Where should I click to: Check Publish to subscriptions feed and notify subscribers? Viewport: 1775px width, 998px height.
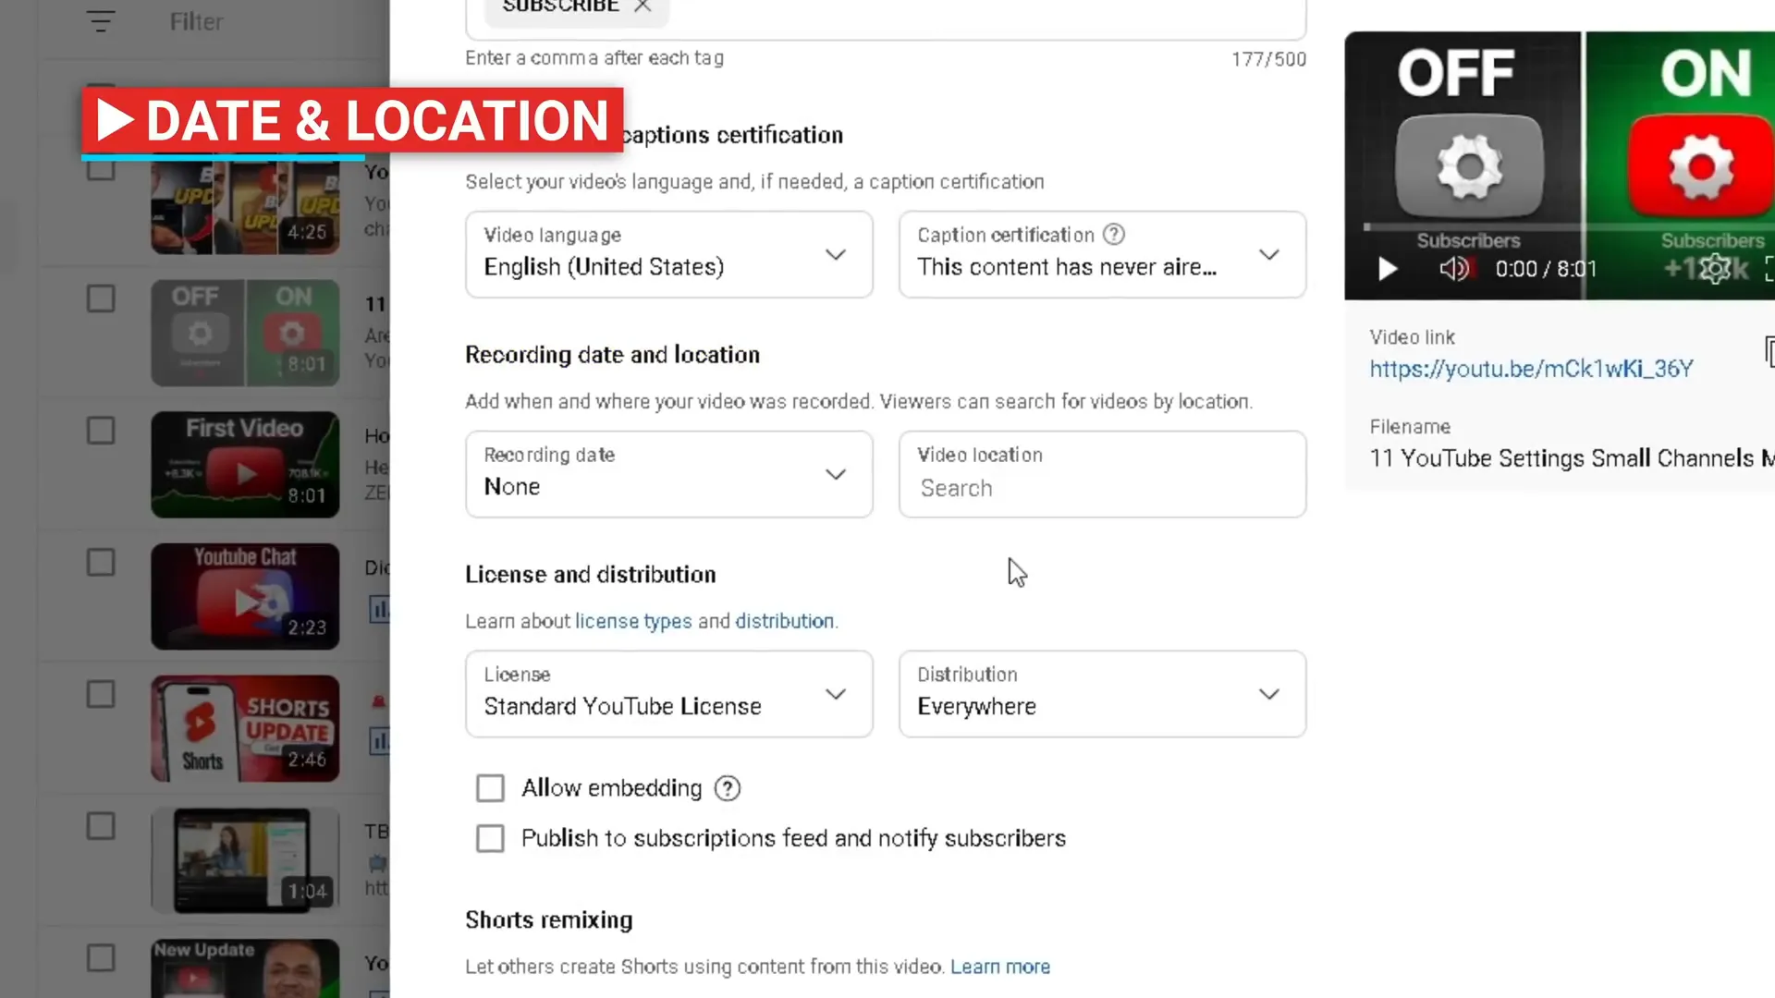(490, 838)
